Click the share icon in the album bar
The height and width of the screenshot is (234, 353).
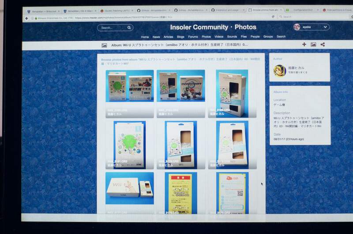323,45
